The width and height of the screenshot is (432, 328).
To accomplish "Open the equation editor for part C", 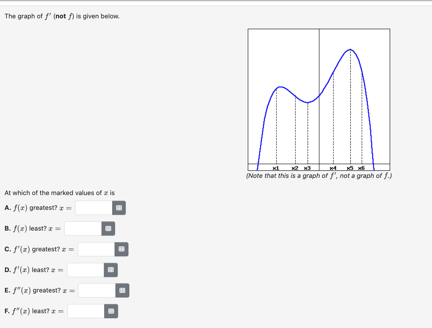I will pyautogui.click(x=121, y=249).
